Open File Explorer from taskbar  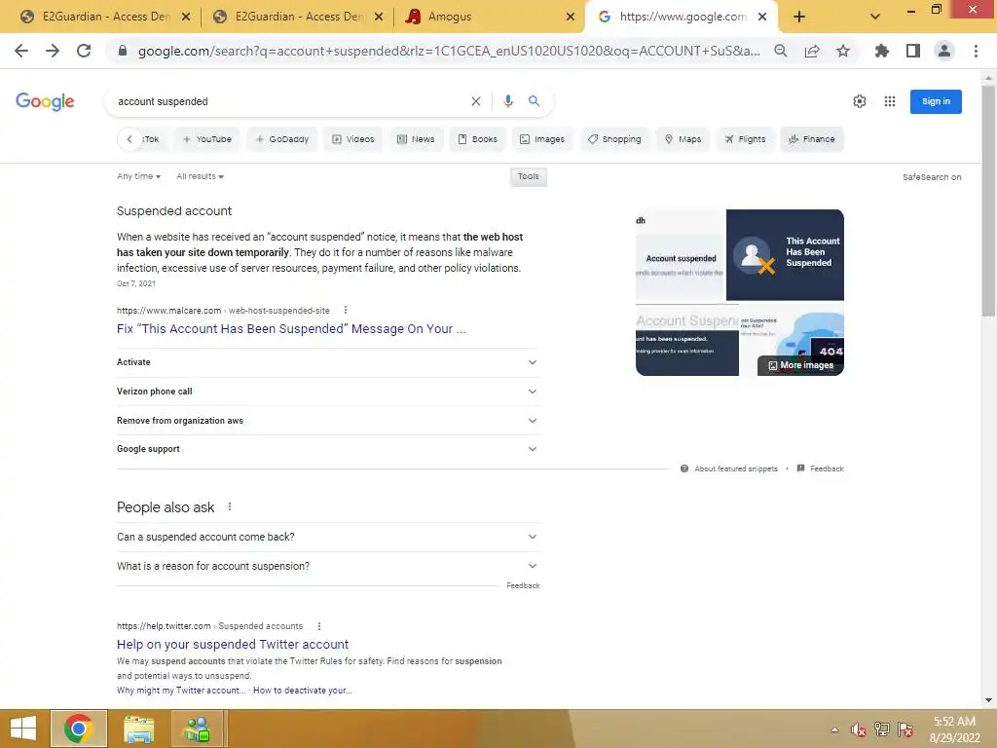pyautogui.click(x=138, y=729)
